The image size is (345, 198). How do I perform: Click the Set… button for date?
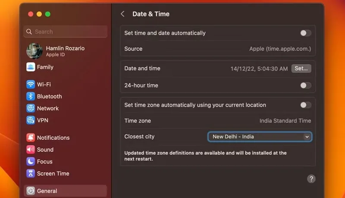[301, 69]
